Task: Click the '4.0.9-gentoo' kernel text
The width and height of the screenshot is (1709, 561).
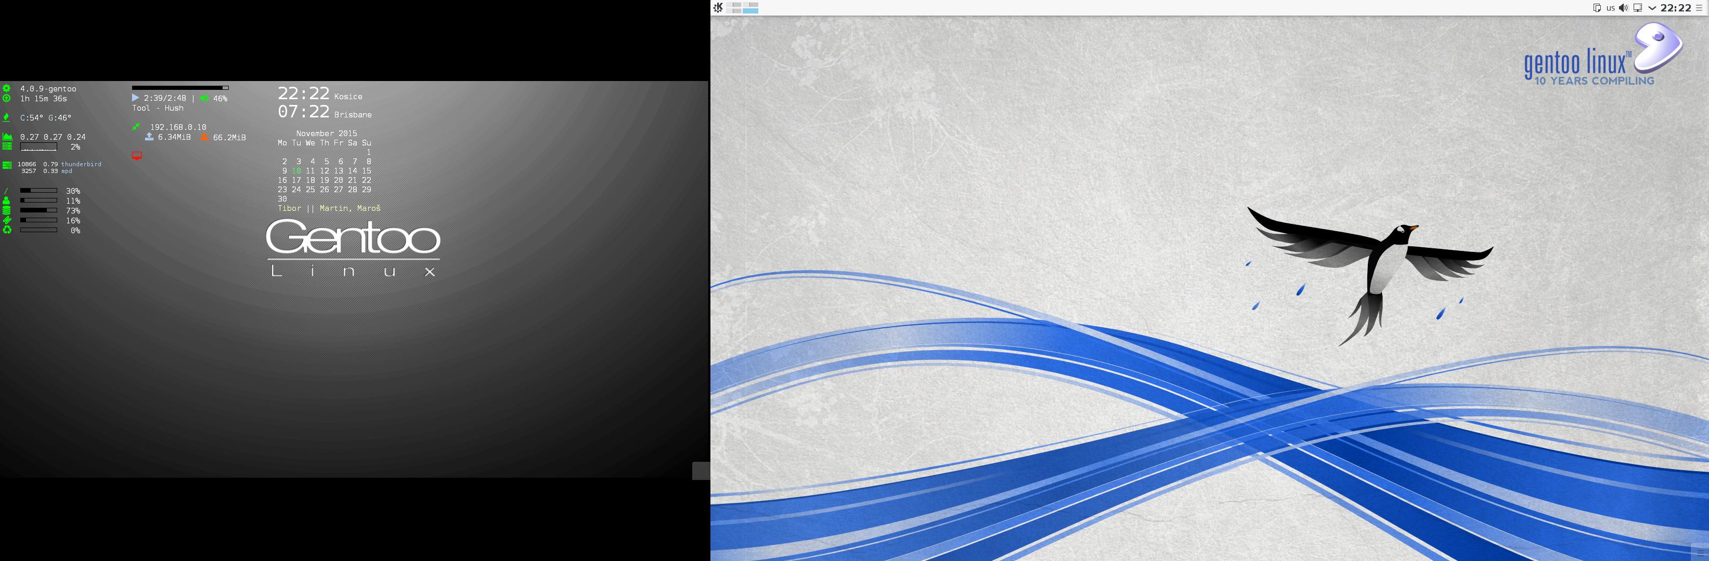Action: click(48, 89)
